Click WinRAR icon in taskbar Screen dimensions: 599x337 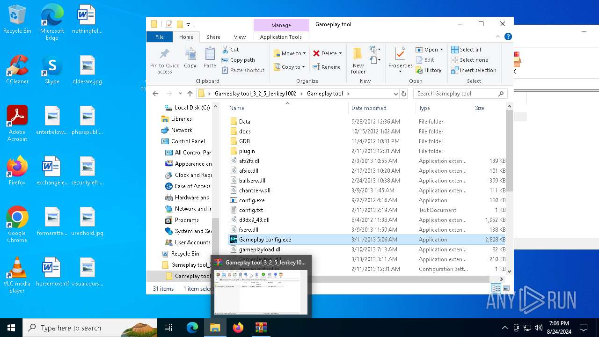pyautogui.click(x=261, y=328)
